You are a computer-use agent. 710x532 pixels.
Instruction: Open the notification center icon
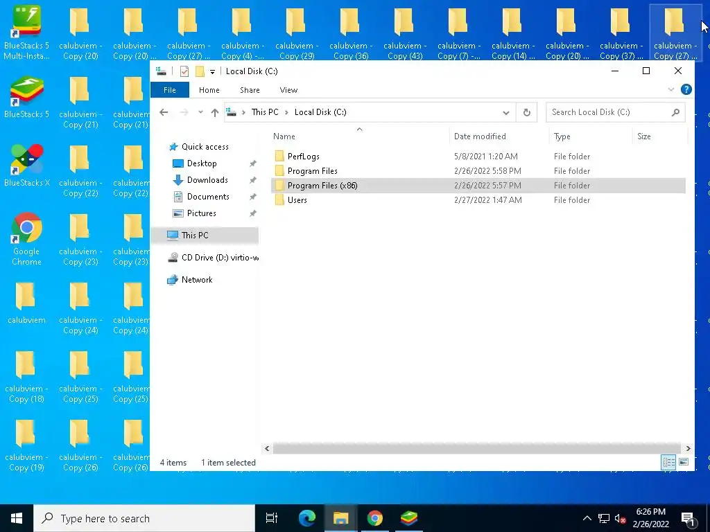tap(689, 518)
